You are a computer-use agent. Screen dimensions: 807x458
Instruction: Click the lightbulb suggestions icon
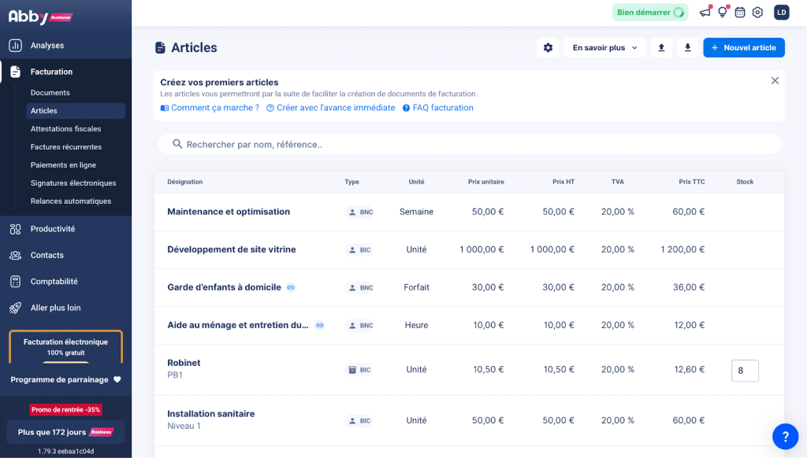tap(722, 13)
